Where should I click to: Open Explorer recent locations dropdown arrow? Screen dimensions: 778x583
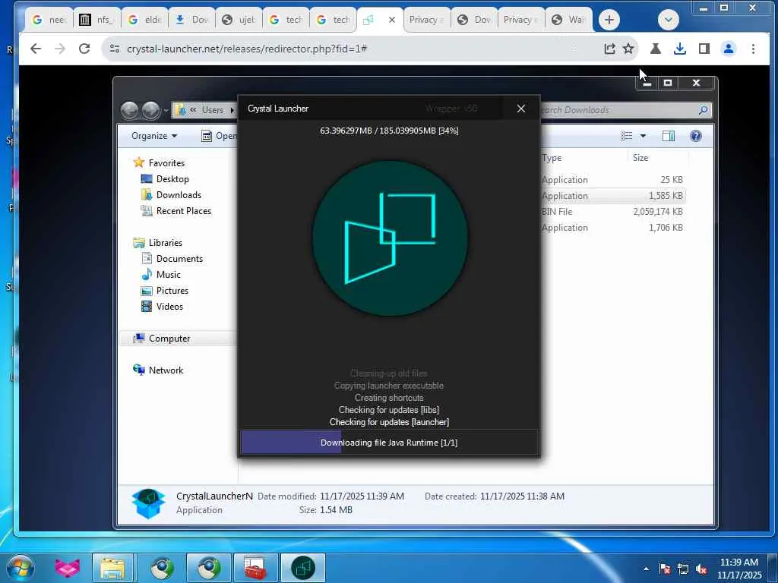[166, 110]
